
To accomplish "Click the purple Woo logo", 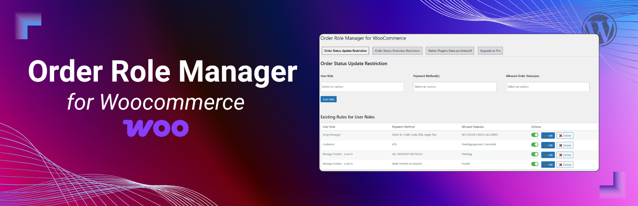I will 156,128.
